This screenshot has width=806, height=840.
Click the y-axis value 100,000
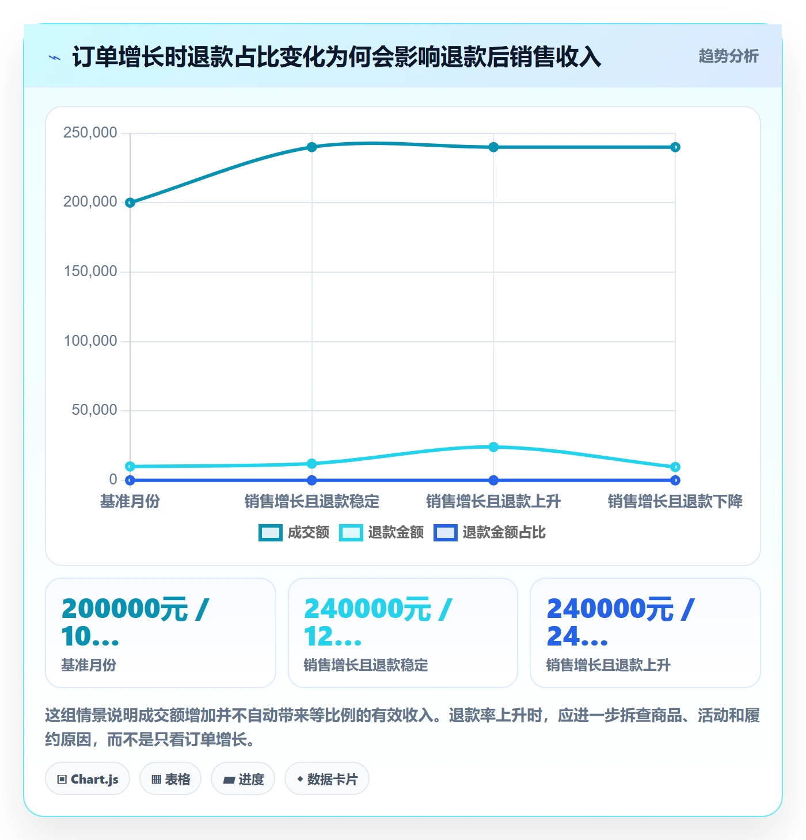[x=90, y=341]
